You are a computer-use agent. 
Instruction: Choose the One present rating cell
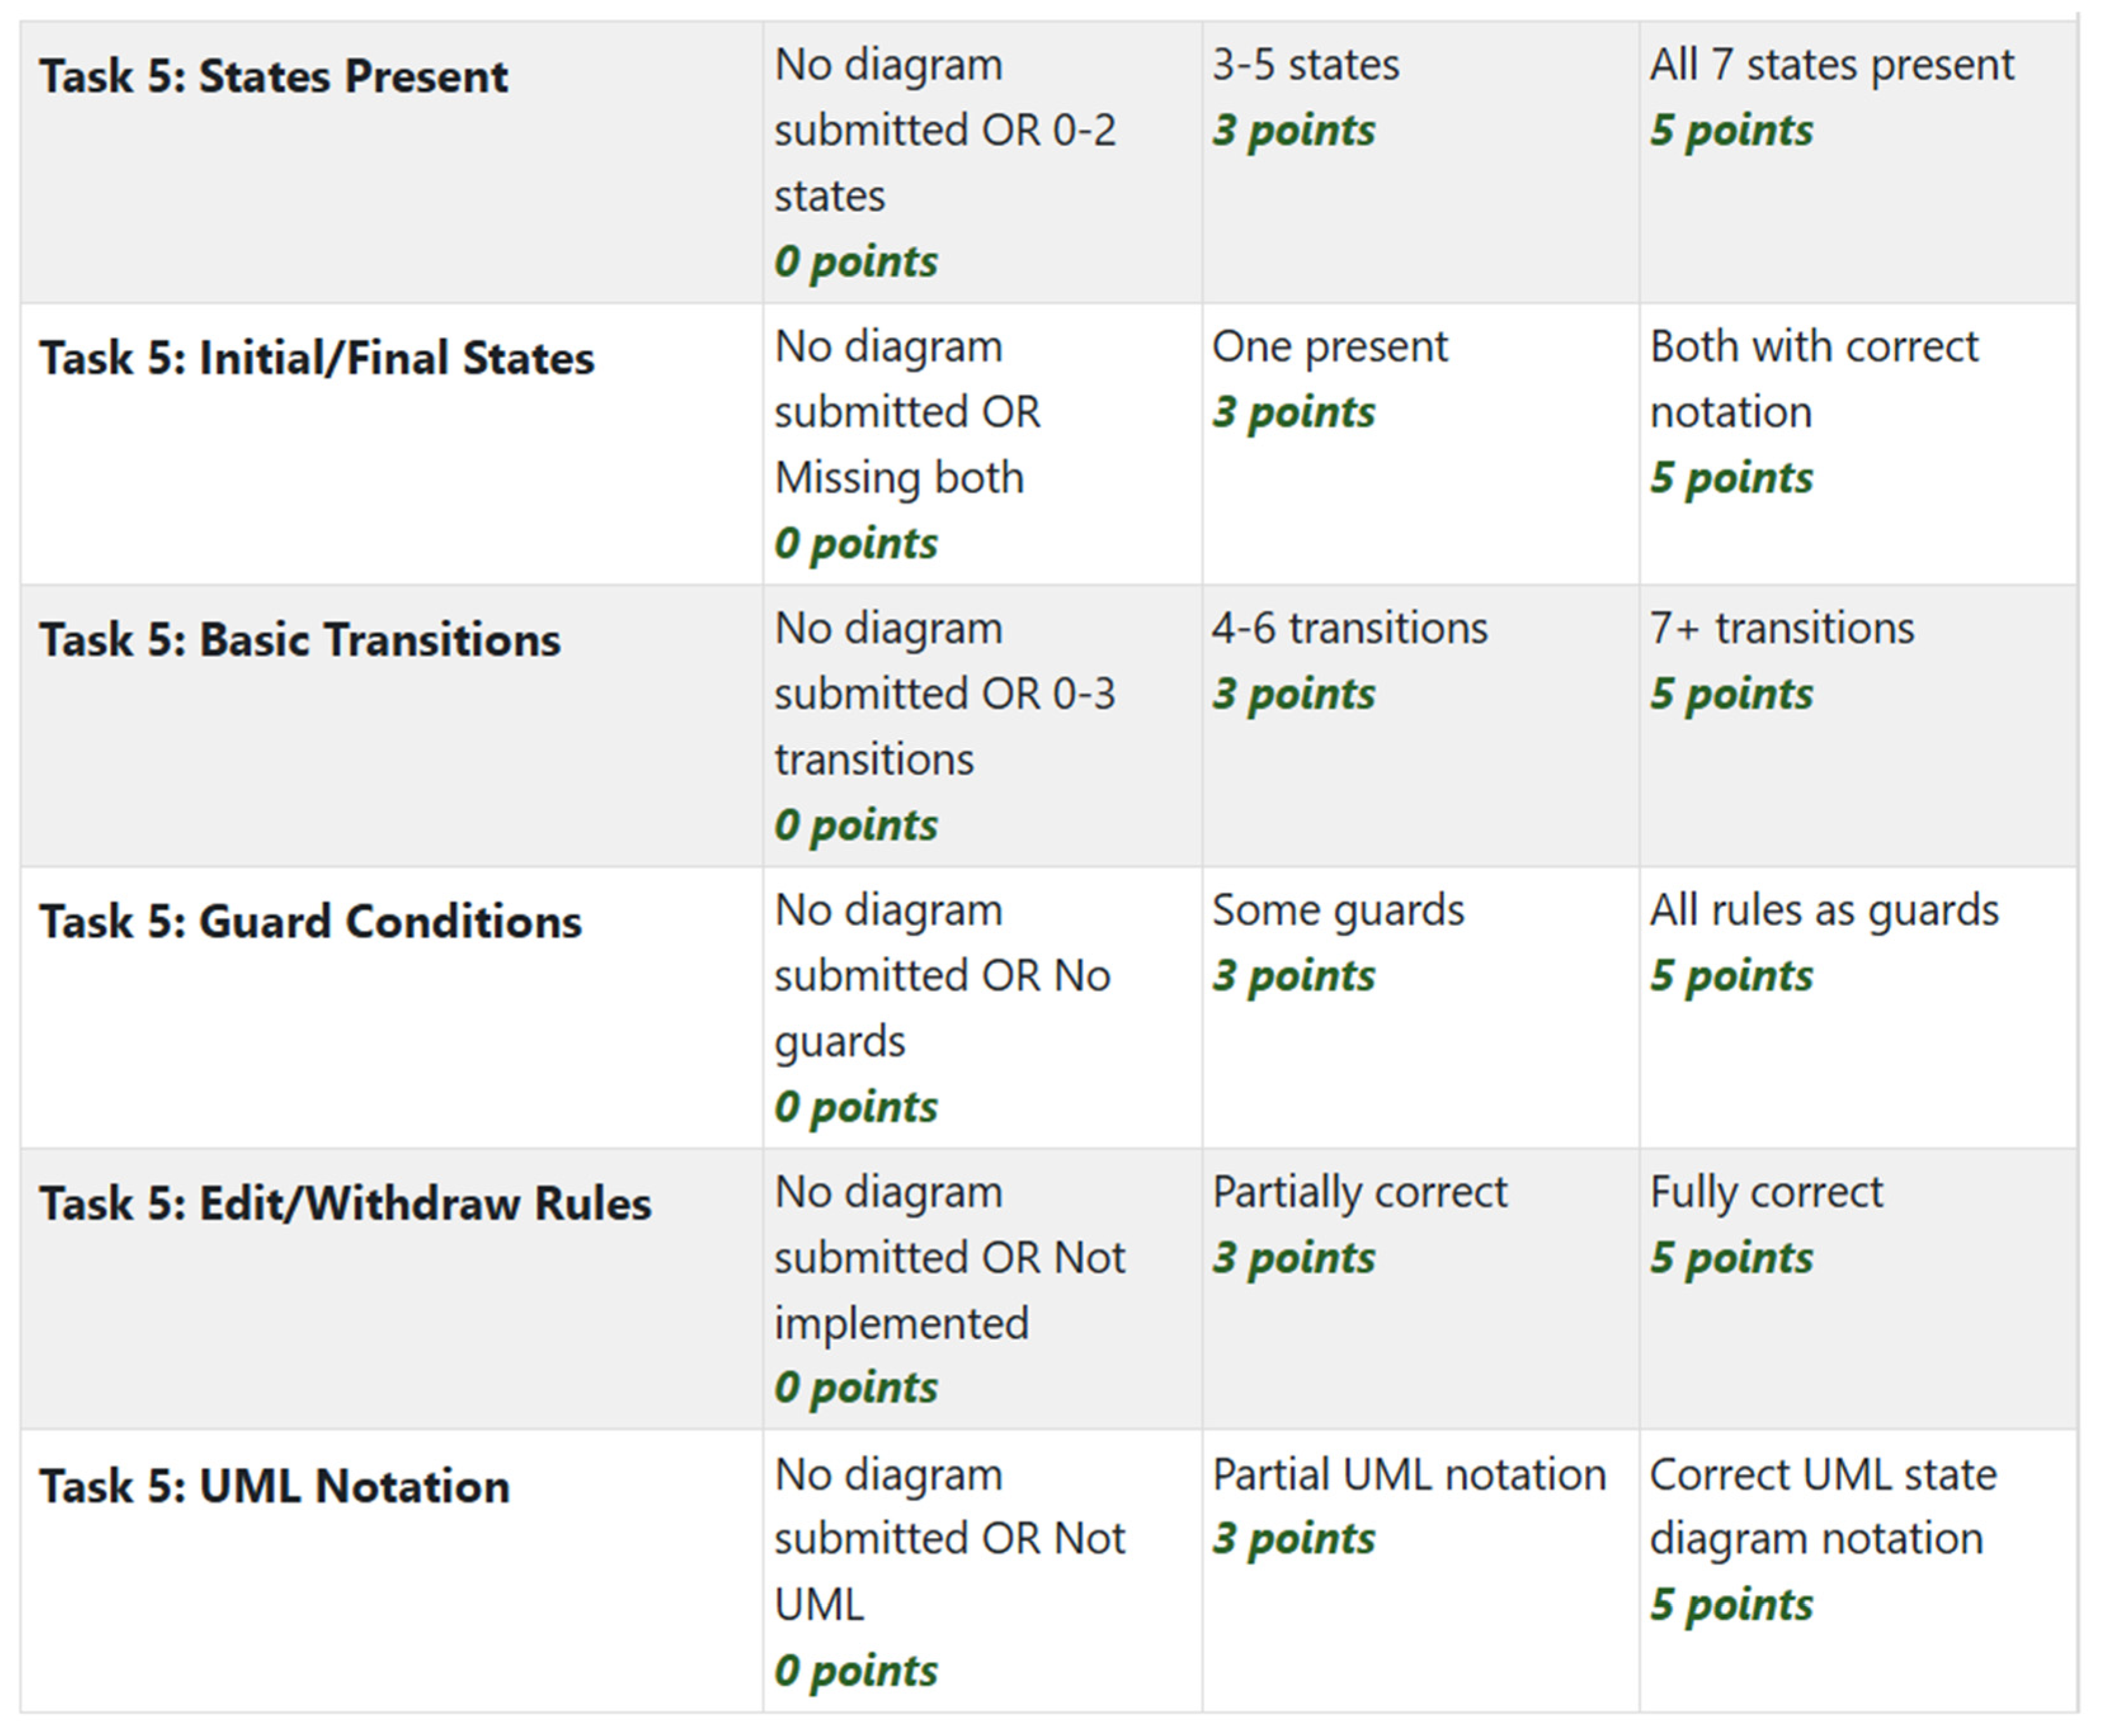click(1420, 444)
